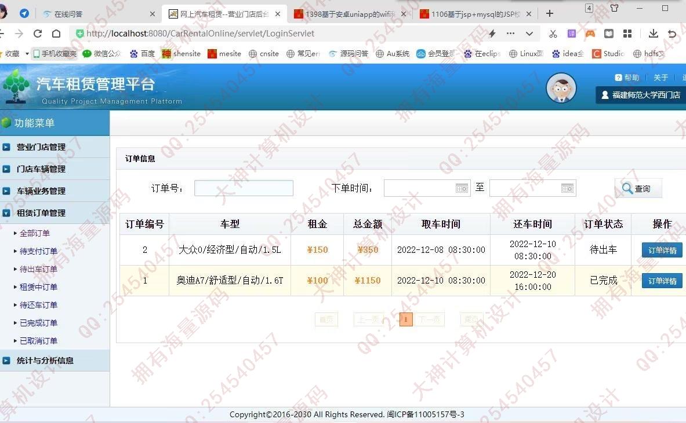Image resolution: width=686 pixels, height=423 pixels.
Task: Open browser downloads icon
Action: (x=653, y=34)
